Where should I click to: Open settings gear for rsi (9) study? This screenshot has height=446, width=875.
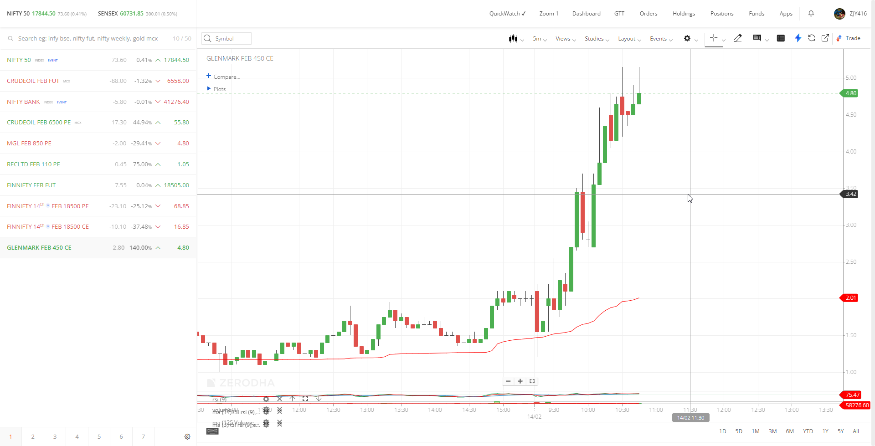pyautogui.click(x=266, y=399)
